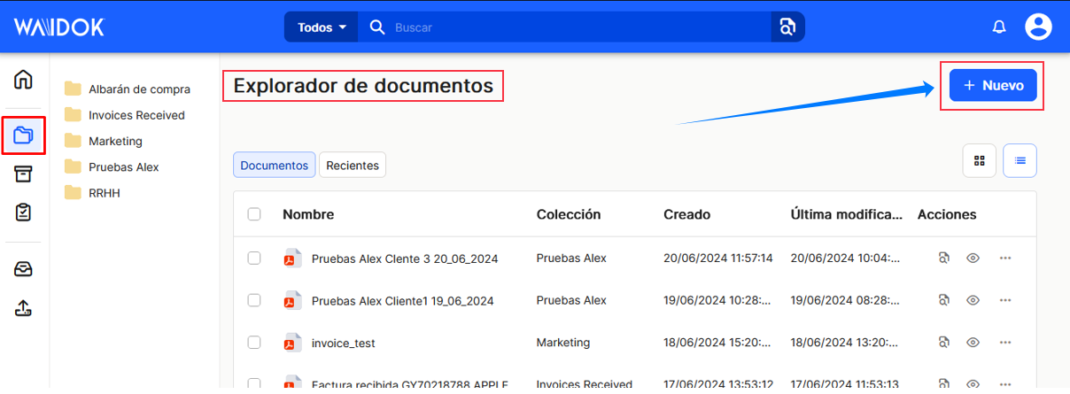
Task: Open the archive box sidebar icon
Action: click(x=23, y=174)
